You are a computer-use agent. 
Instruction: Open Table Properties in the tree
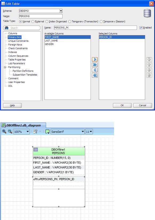point(17,60)
